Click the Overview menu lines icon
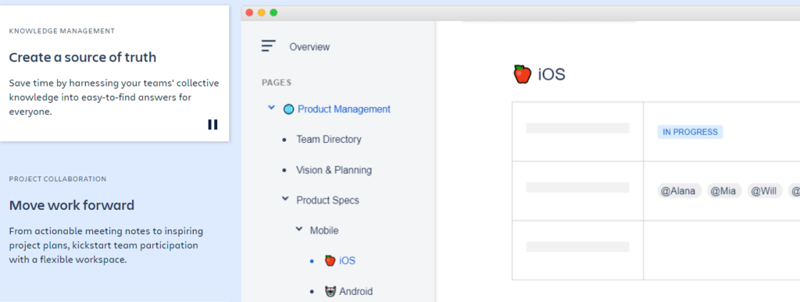800x302 pixels. pyautogui.click(x=269, y=46)
